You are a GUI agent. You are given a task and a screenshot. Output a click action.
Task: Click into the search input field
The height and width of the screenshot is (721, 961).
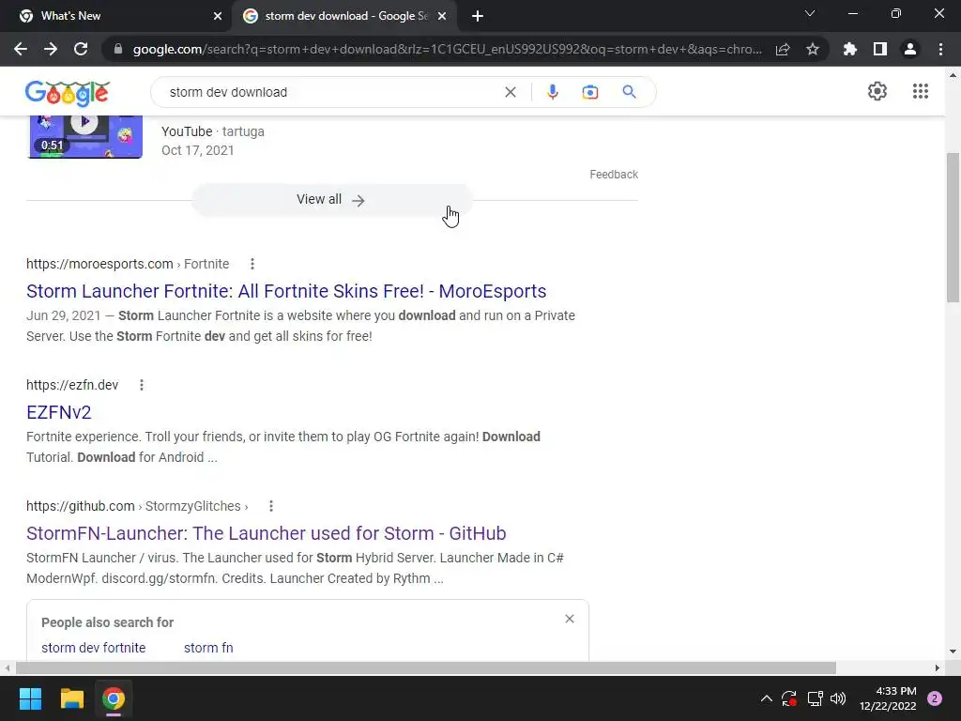pyautogui.click(x=331, y=92)
